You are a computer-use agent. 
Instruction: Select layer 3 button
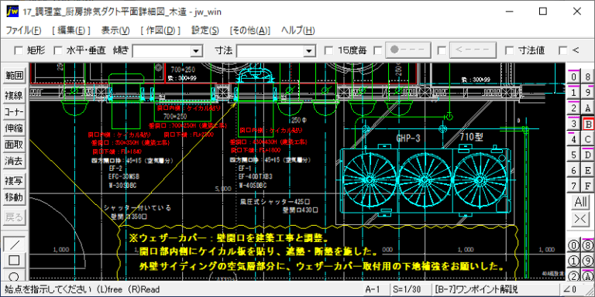coord(574,124)
